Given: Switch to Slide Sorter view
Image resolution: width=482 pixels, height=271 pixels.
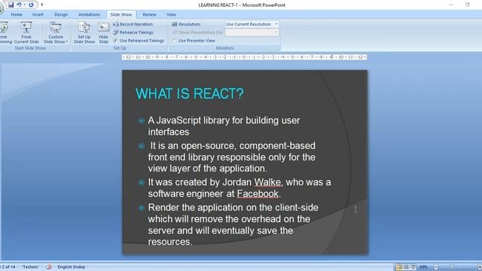Looking at the screenshot, I should click(x=406, y=267).
